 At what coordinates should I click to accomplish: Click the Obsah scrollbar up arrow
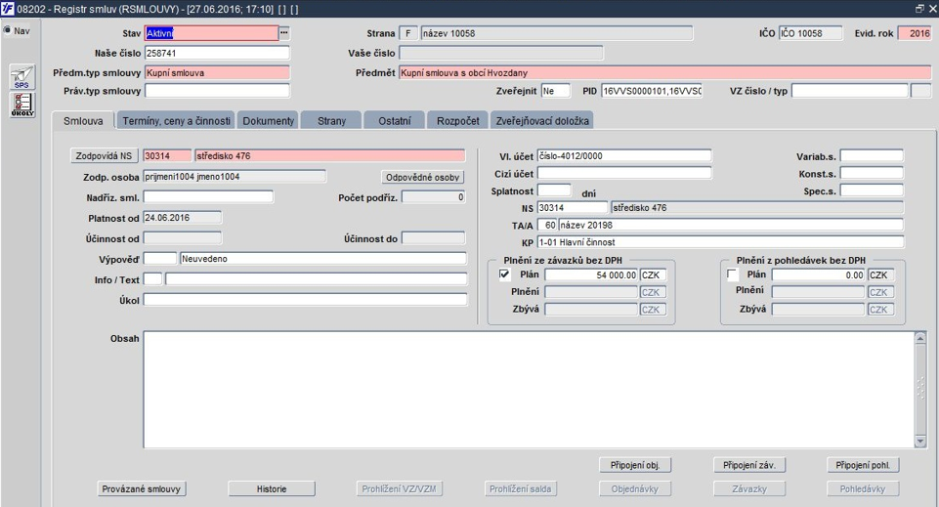(x=920, y=338)
